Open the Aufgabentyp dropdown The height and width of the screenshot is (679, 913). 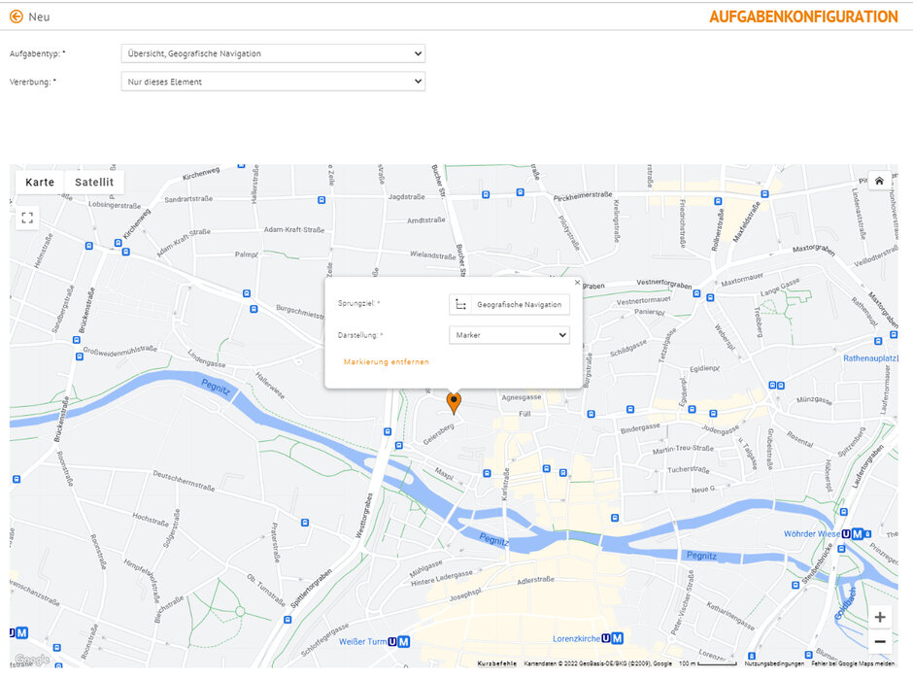pos(273,53)
